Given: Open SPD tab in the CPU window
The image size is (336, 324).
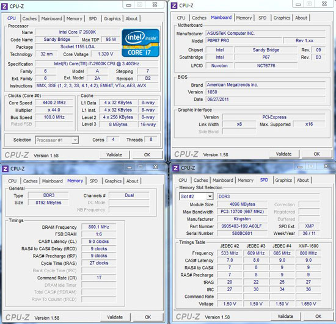Looking at the screenshot, I should pos(93,19).
